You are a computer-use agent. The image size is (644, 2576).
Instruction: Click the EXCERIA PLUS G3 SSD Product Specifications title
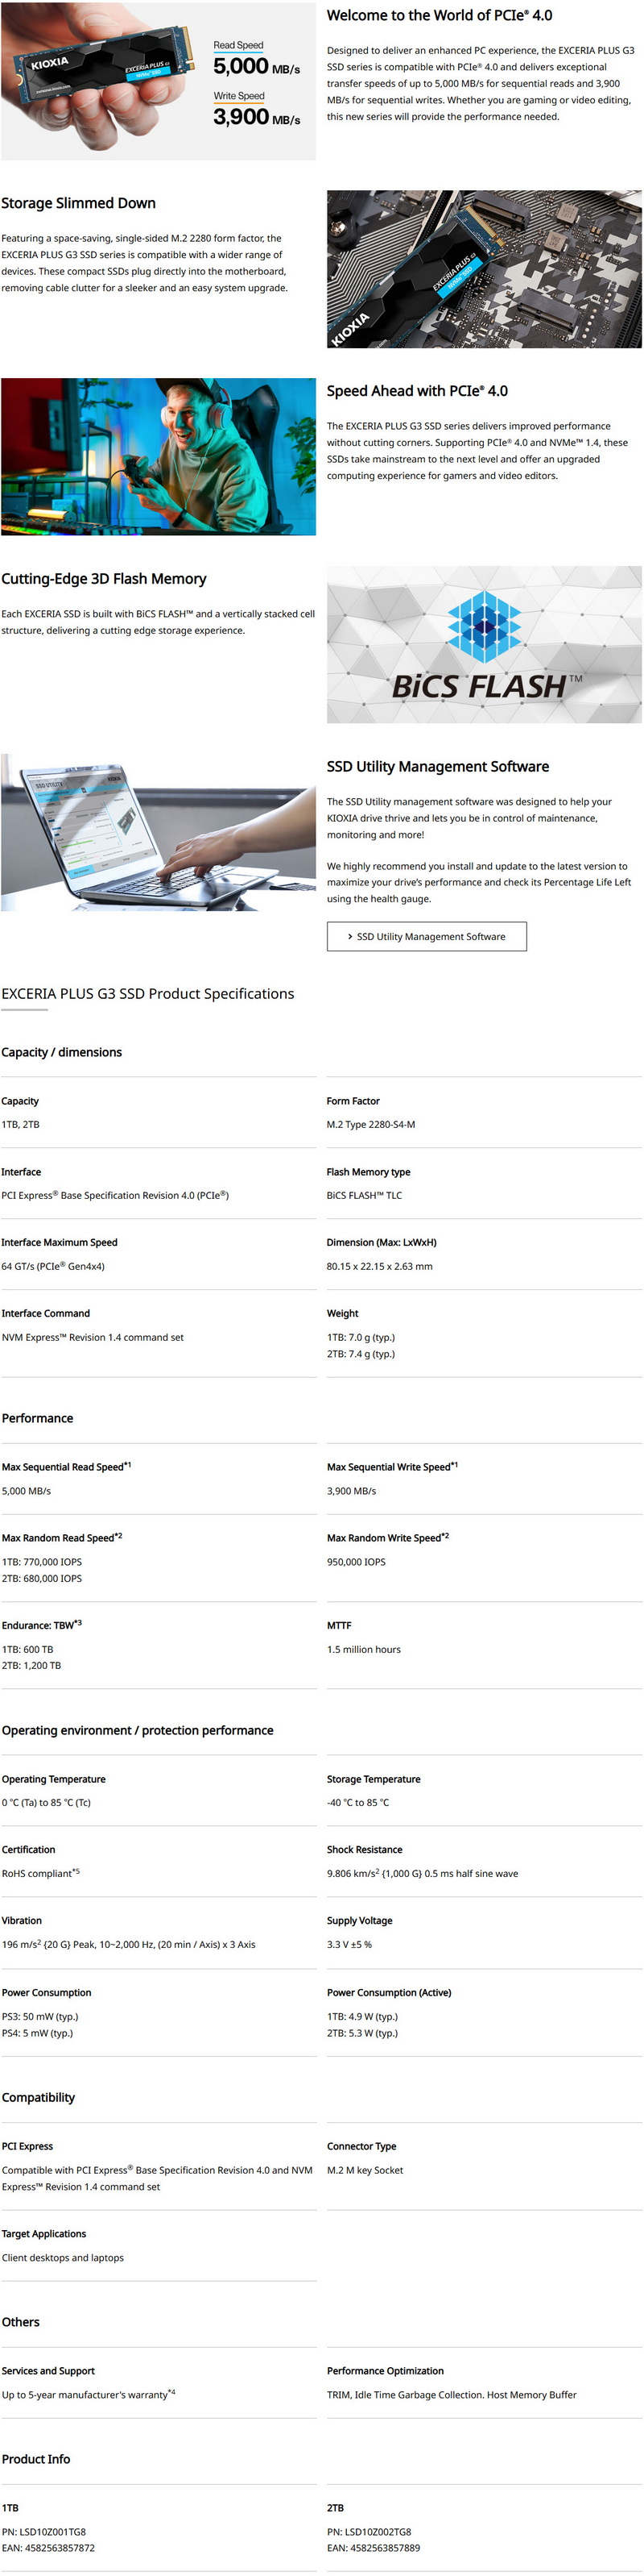(x=148, y=993)
